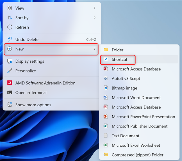Click the AMD Software Adrenalin Edition icon
The height and width of the screenshot is (161, 182).
click(10, 83)
